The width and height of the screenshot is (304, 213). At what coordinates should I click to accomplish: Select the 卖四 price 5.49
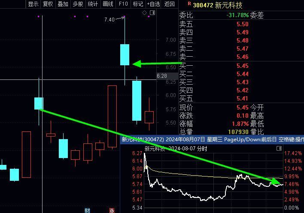242,32
